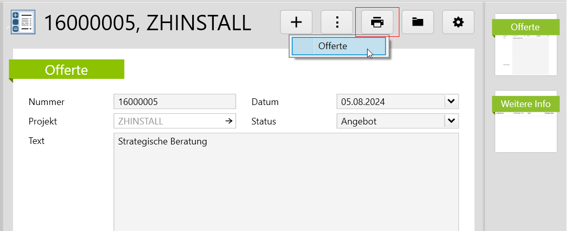
Task: Select Offerte in the print dropdown menu
Action: click(338, 46)
